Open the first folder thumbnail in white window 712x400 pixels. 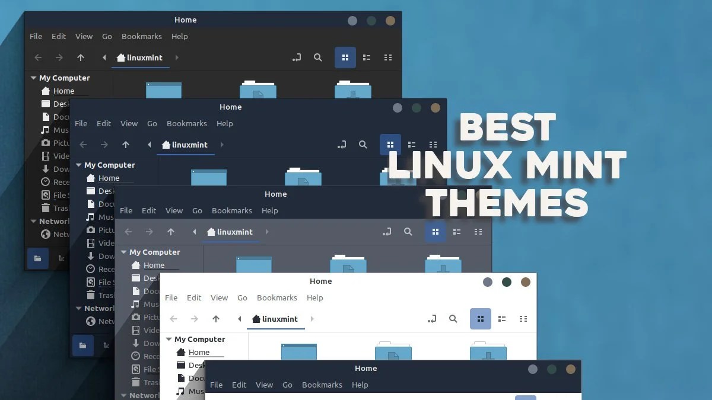(299, 351)
